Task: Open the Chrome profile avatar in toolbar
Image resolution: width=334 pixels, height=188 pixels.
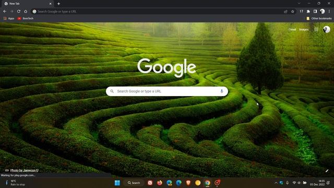Action: 323,11
